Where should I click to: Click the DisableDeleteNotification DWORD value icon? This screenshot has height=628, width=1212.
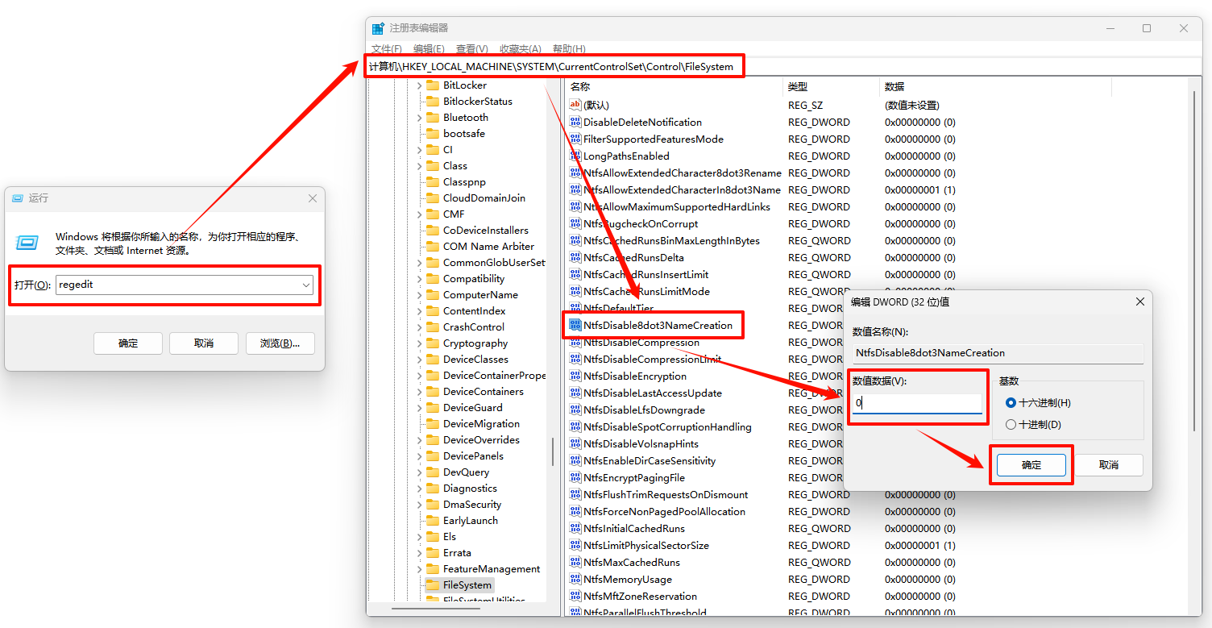[575, 123]
